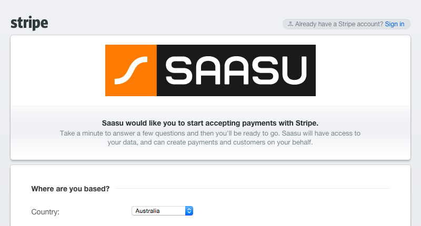421x226 pixels.
Task: Click the Saasu accepting payments headline
Action: 210,123
